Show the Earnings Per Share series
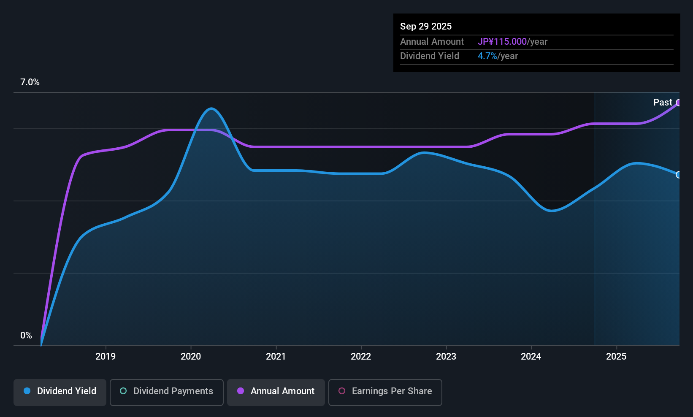693x417 pixels. tap(385, 392)
